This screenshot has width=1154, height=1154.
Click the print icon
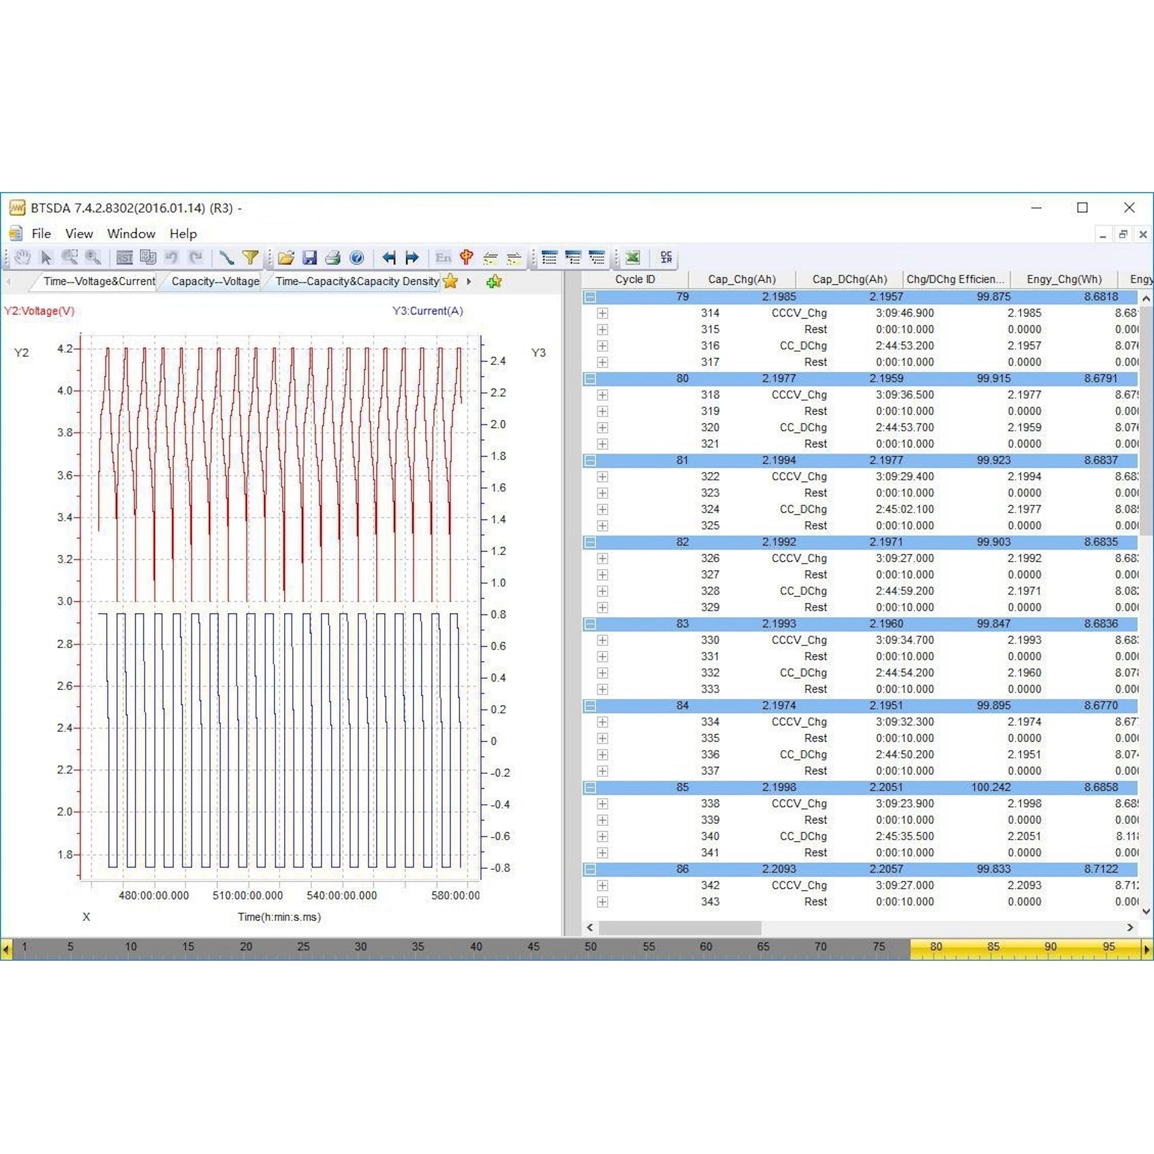(x=333, y=257)
